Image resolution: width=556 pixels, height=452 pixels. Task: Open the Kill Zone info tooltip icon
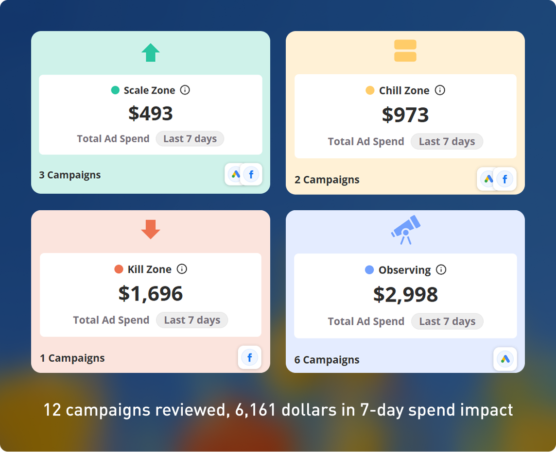[x=182, y=269]
